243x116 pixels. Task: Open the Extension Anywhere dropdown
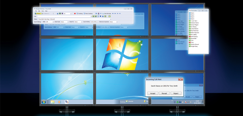[114, 22]
